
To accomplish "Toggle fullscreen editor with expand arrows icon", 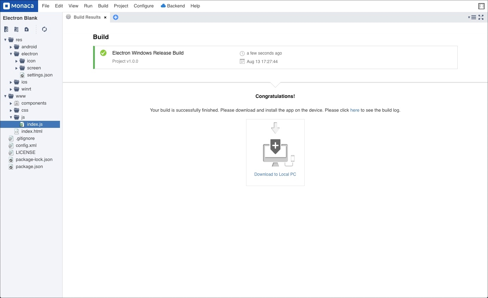I will (x=481, y=17).
